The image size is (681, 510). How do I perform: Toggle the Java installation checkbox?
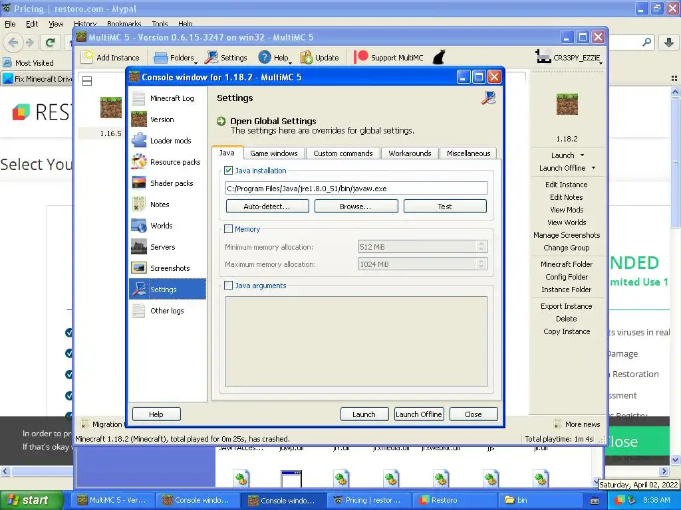pos(229,171)
